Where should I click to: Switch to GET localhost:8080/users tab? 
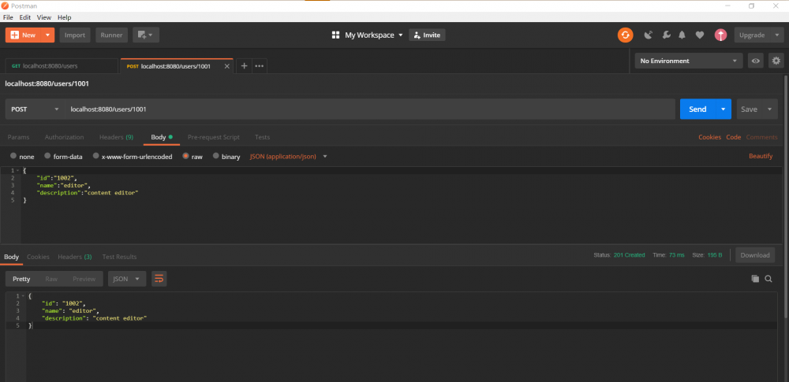[62, 66]
